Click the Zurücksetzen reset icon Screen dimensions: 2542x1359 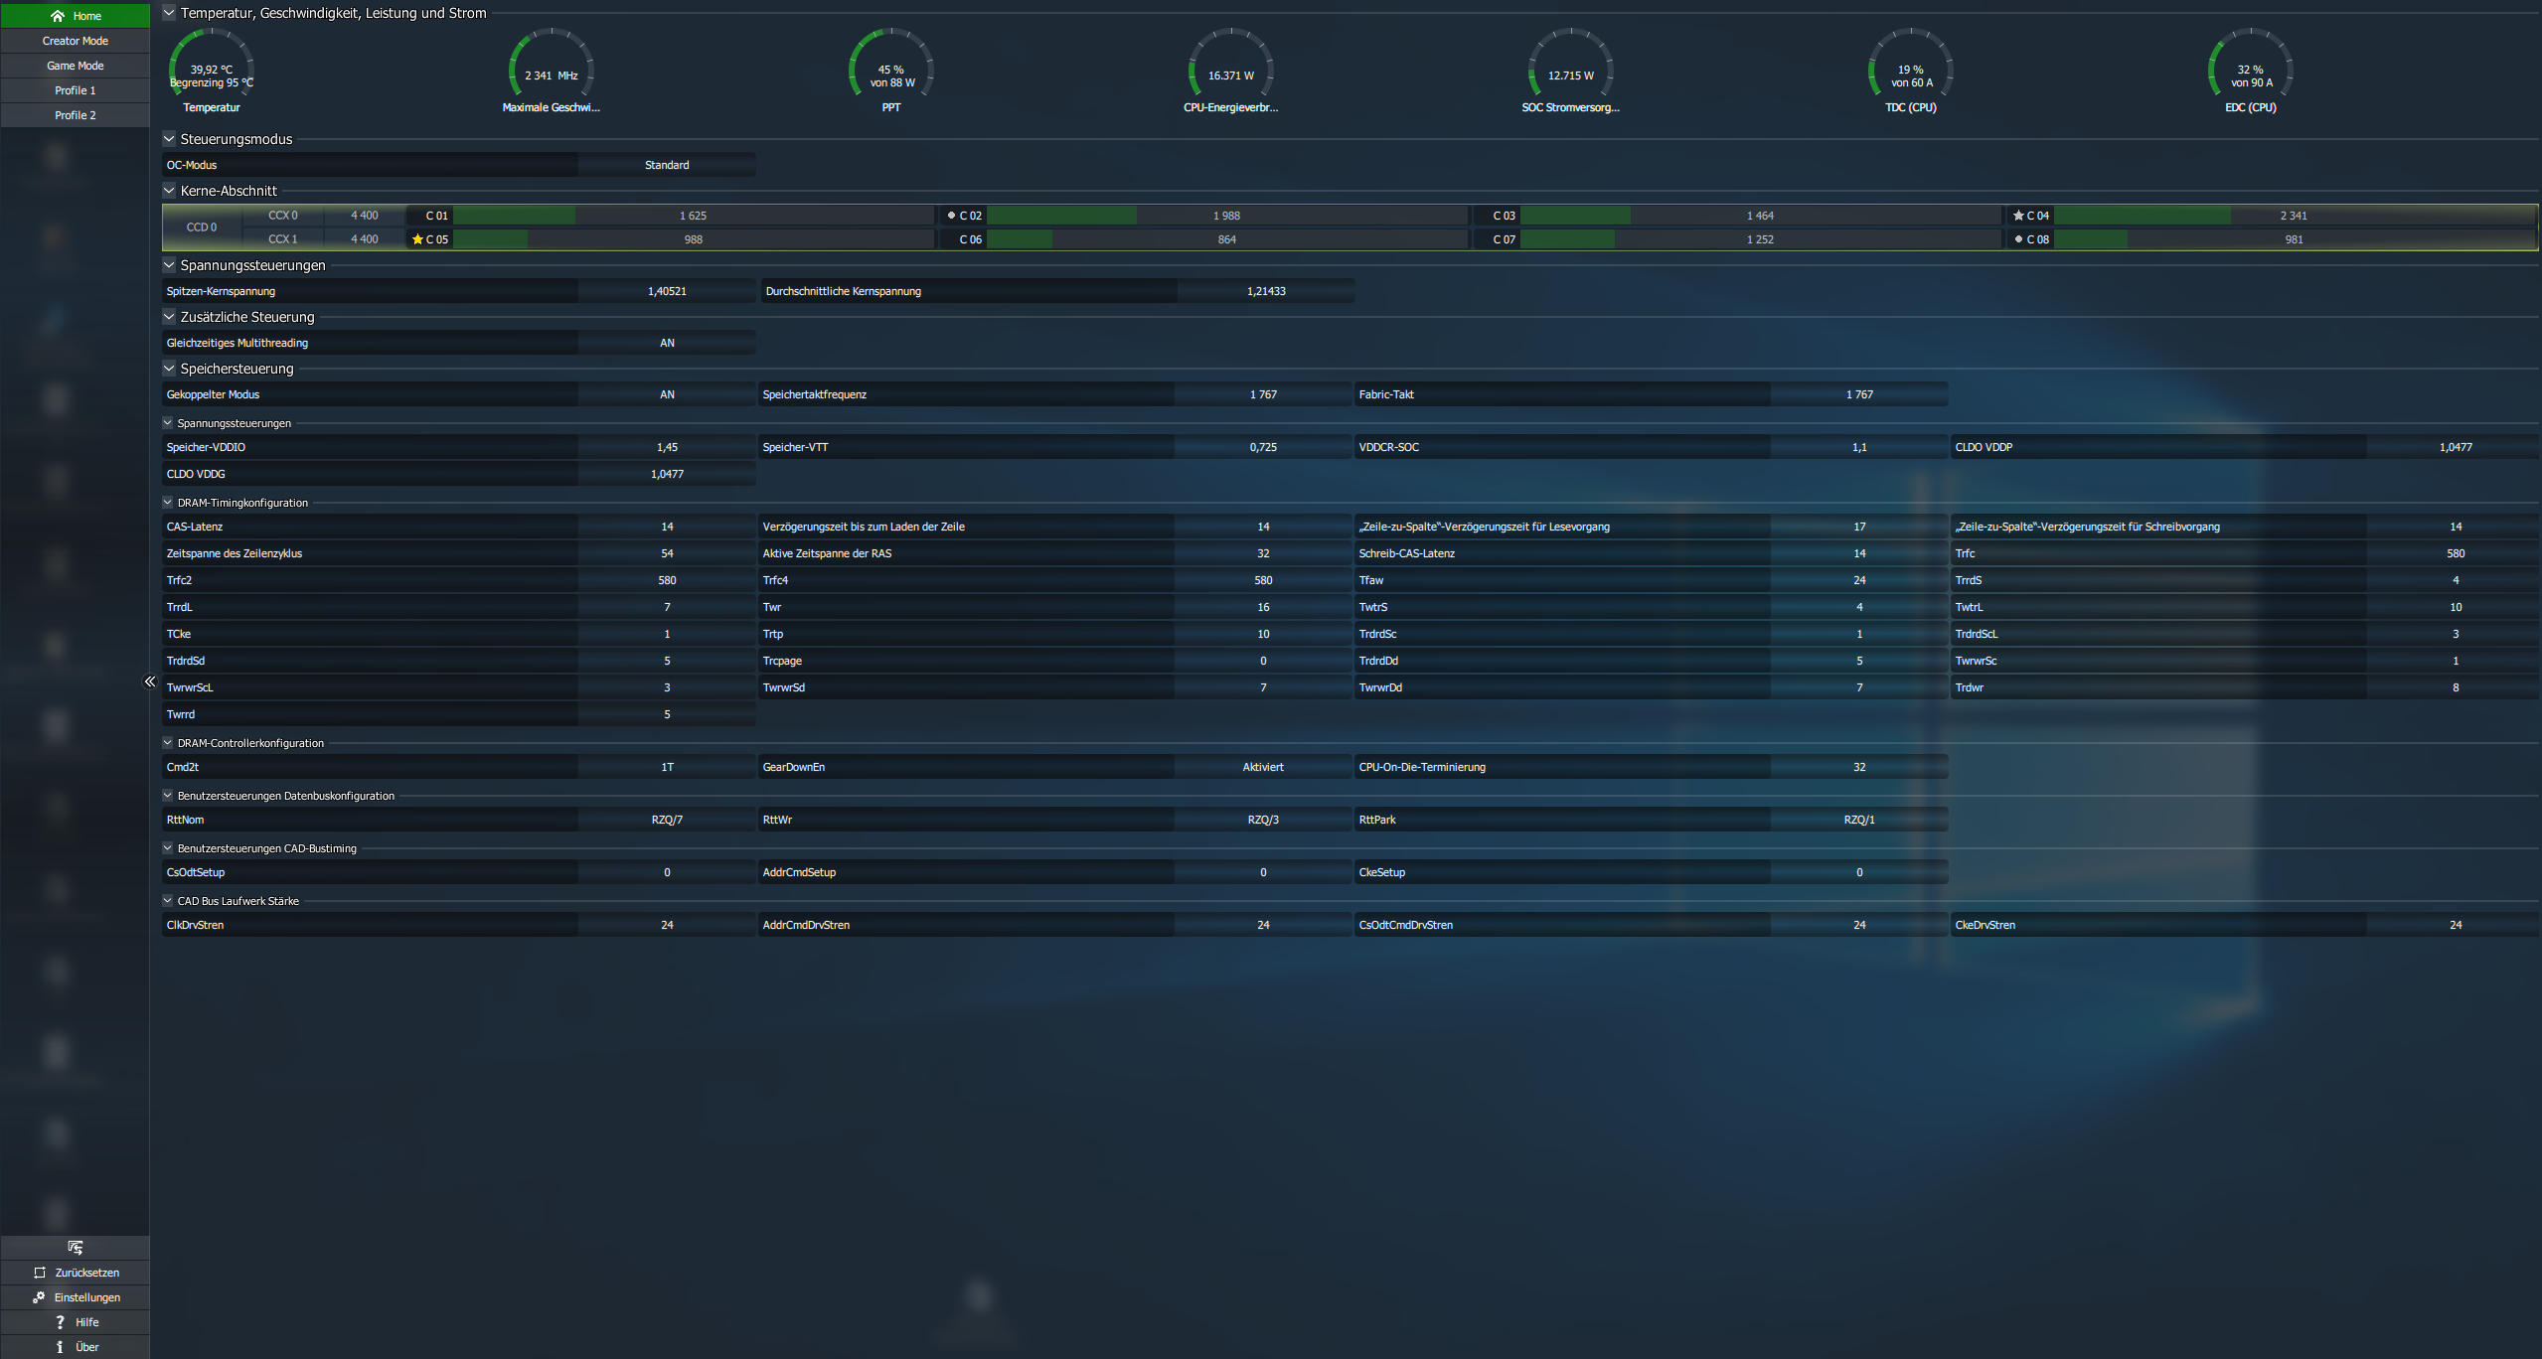(x=40, y=1273)
